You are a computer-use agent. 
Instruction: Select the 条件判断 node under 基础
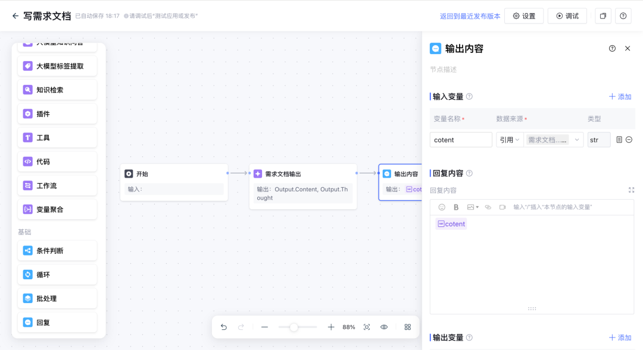[57, 250]
